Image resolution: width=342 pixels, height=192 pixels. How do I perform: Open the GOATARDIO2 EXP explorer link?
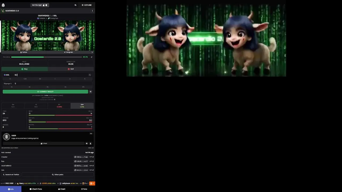tap(91, 166)
